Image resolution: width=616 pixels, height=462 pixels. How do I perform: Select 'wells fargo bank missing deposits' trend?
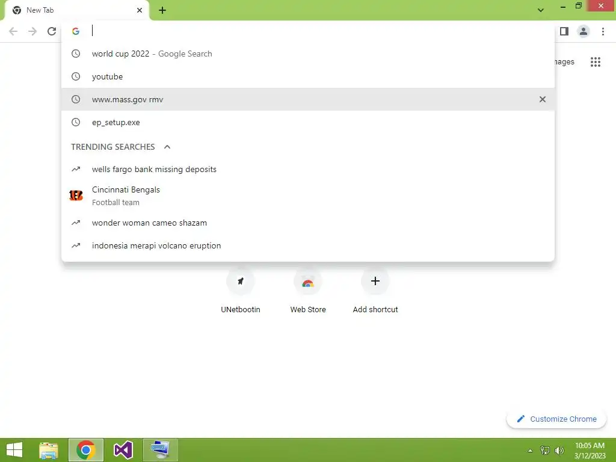click(308, 169)
